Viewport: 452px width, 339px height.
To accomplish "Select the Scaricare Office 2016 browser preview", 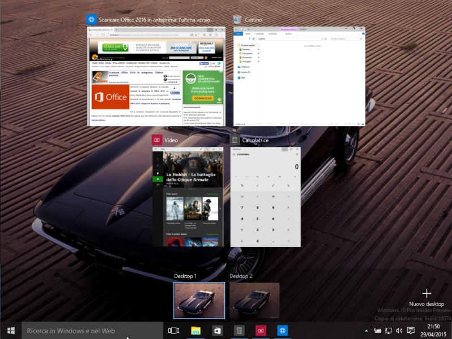I will click(x=155, y=76).
